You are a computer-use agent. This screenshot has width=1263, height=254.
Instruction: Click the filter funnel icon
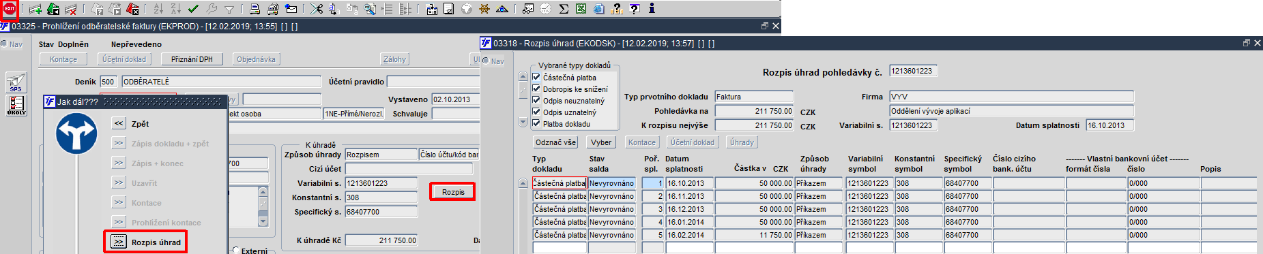pos(229,9)
